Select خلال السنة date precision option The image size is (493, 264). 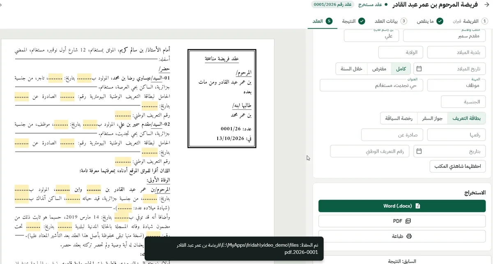point(351,69)
